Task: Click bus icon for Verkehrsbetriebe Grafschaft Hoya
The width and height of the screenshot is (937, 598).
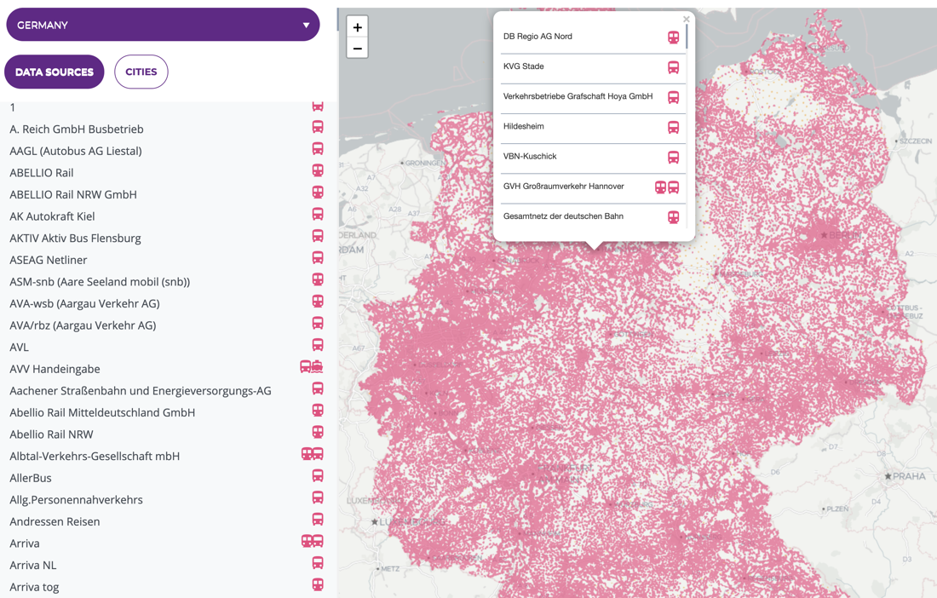Action: pos(674,97)
